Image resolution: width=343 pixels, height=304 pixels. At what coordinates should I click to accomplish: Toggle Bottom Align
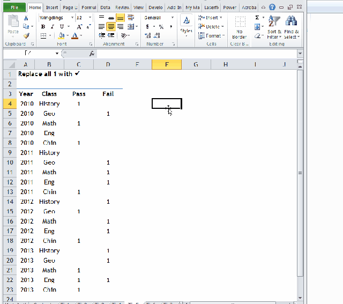[120, 18]
